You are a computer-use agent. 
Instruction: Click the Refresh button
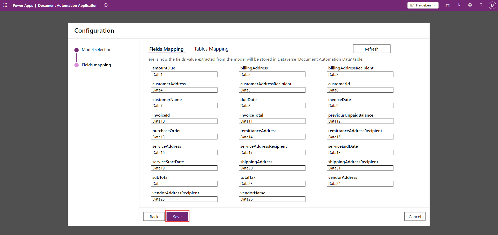[x=371, y=49]
